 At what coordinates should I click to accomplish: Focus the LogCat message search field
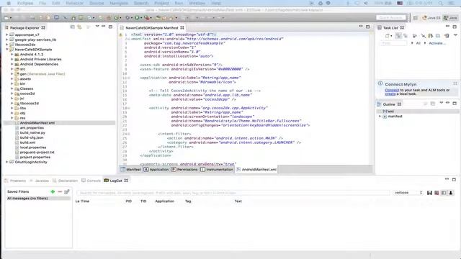pos(233,193)
